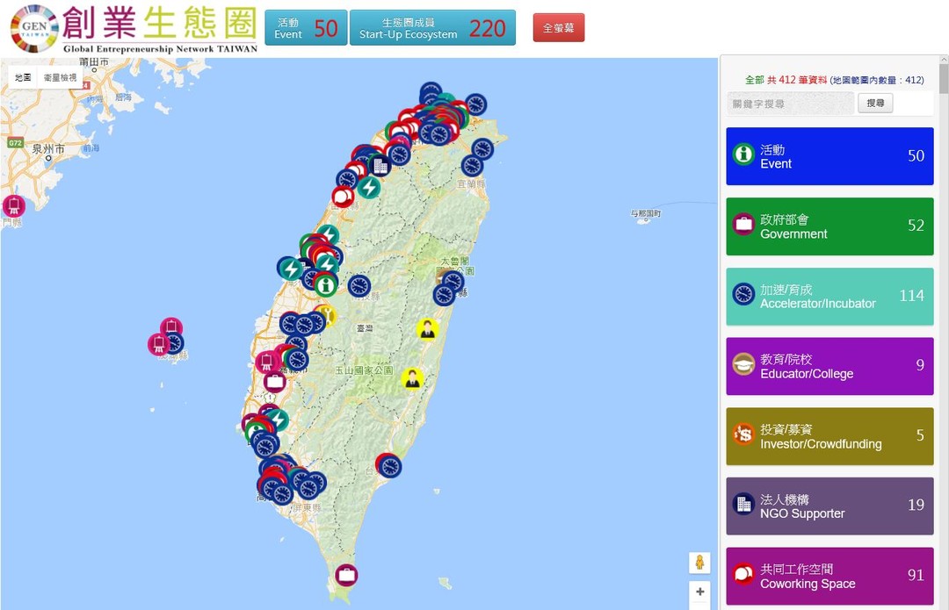
Task: Click the green info marker near Taichung
Action: pos(326,284)
